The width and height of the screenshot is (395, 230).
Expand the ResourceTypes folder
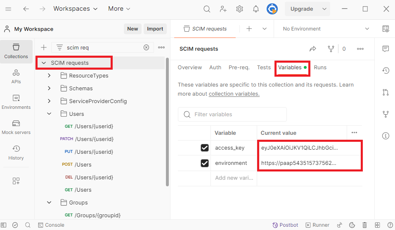click(x=49, y=75)
